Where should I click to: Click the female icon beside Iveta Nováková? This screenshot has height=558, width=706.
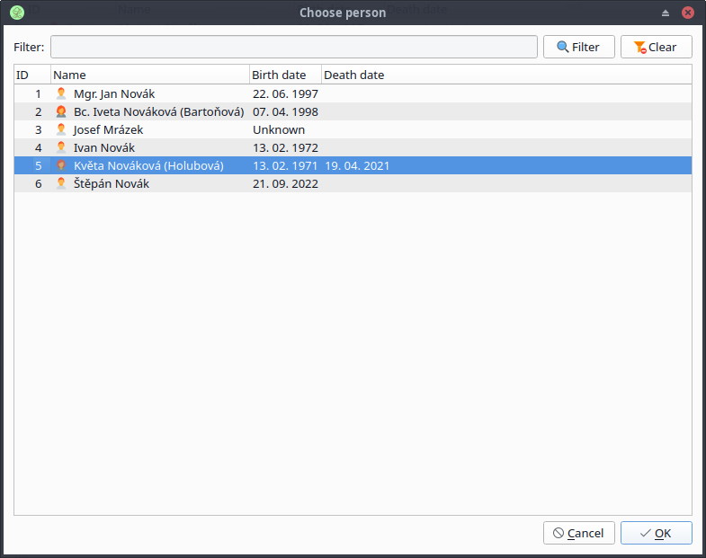(x=61, y=111)
